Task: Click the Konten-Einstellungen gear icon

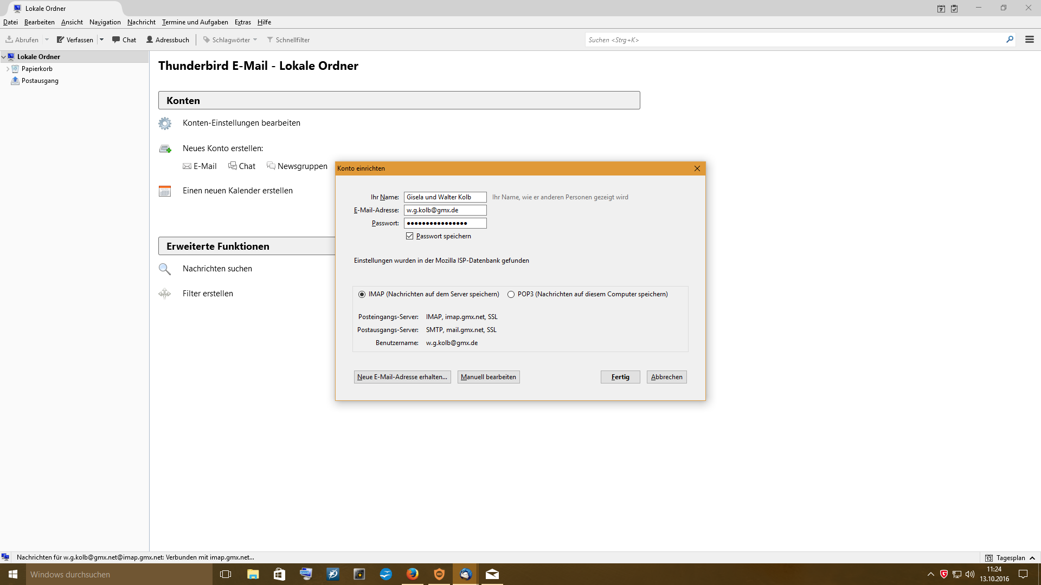Action: click(165, 123)
